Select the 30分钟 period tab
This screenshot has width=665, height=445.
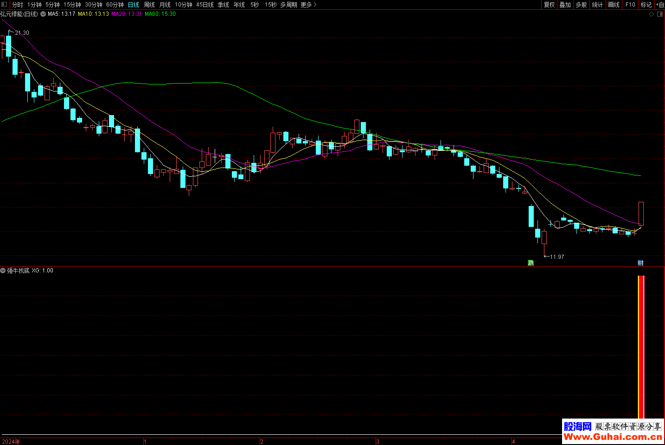tap(94, 5)
